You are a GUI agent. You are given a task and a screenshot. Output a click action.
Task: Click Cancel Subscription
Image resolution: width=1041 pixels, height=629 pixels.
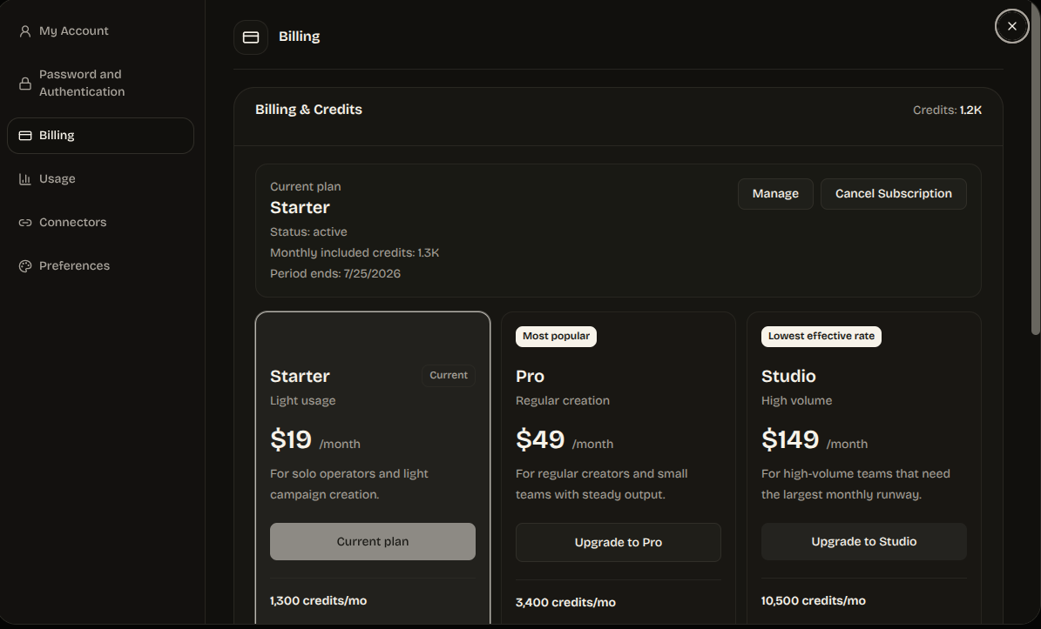tap(894, 194)
